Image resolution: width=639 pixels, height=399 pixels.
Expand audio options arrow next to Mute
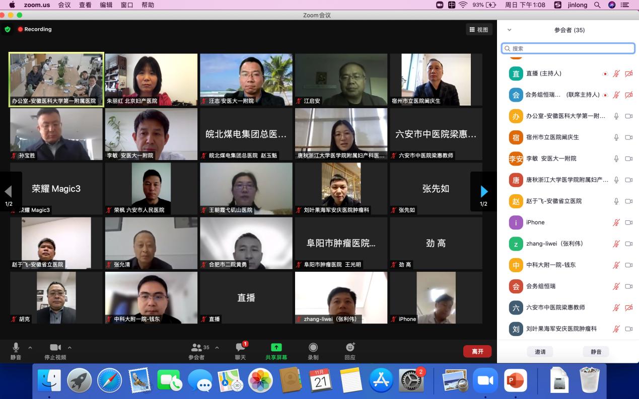(x=30, y=348)
